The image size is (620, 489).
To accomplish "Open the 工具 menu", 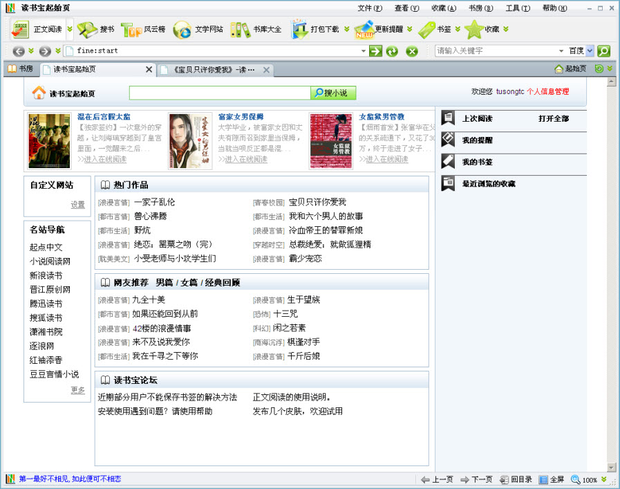I will [517, 8].
